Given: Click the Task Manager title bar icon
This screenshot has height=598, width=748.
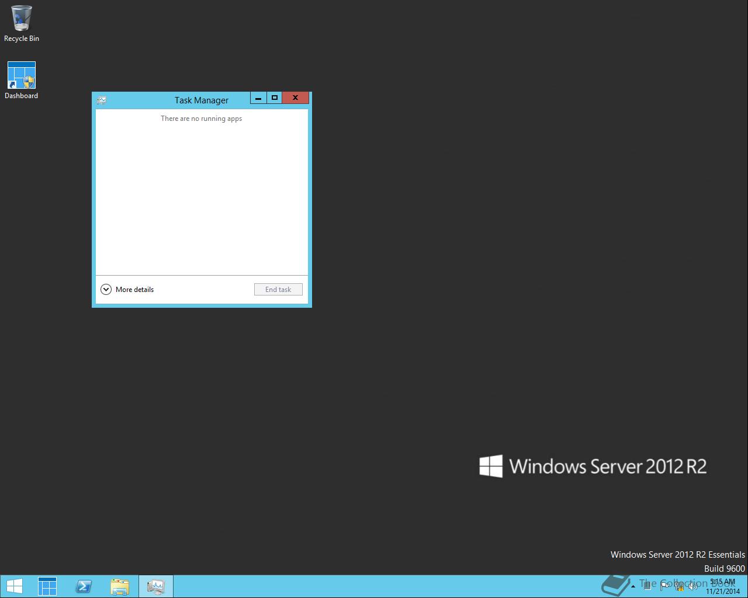Looking at the screenshot, I should [x=102, y=100].
